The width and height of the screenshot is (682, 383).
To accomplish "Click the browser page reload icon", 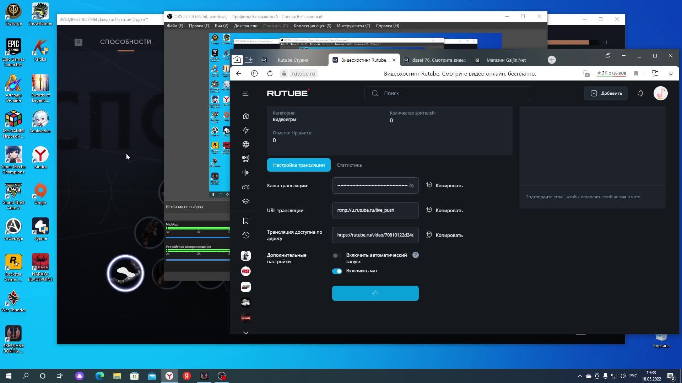I will point(270,73).
